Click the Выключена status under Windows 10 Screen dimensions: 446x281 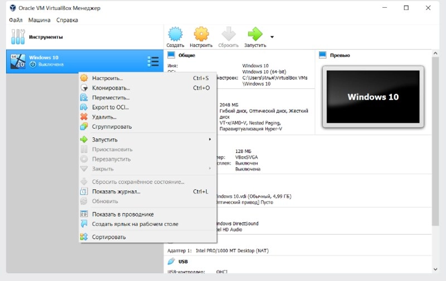pos(51,65)
